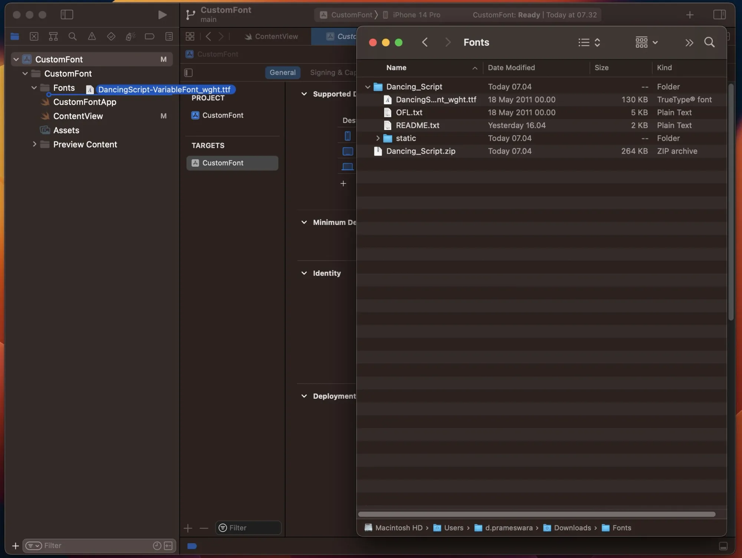Toggle visibility of Preview Content folder
The height and width of the screenshot is (558, 742).
[x=33, y=144]
